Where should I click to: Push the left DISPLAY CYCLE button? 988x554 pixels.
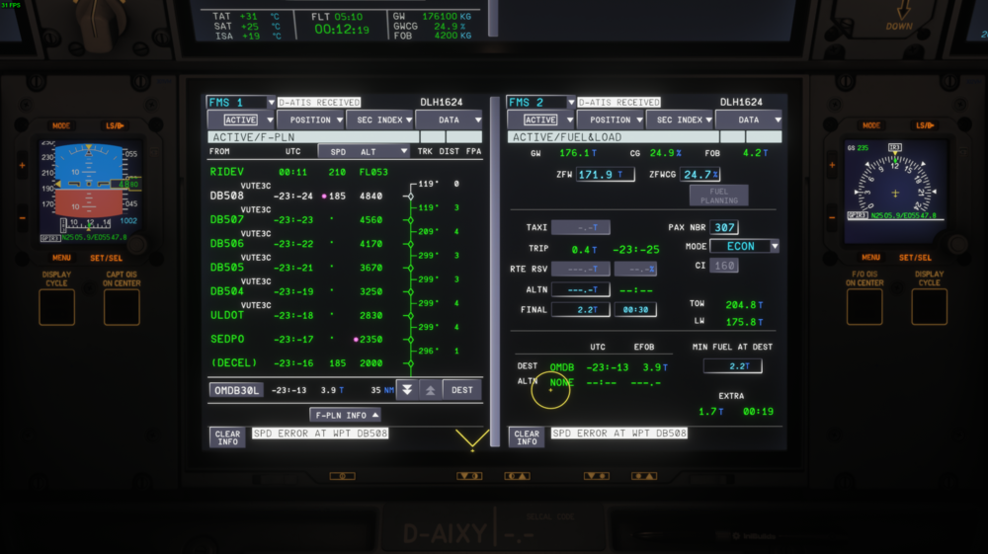pyautogui.click(x=56, y=307)
